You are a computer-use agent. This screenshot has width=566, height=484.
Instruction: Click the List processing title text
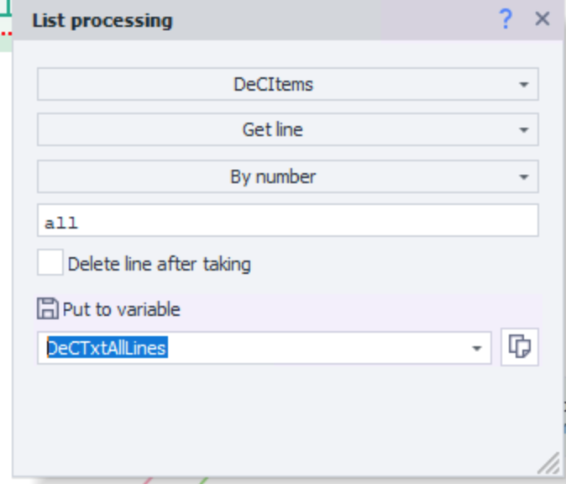[x=102, y=21]
